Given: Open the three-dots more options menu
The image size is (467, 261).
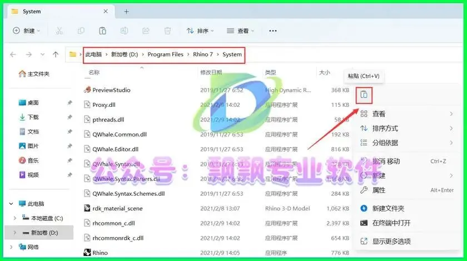Looking at the screenshot, I should click(273, 31).
